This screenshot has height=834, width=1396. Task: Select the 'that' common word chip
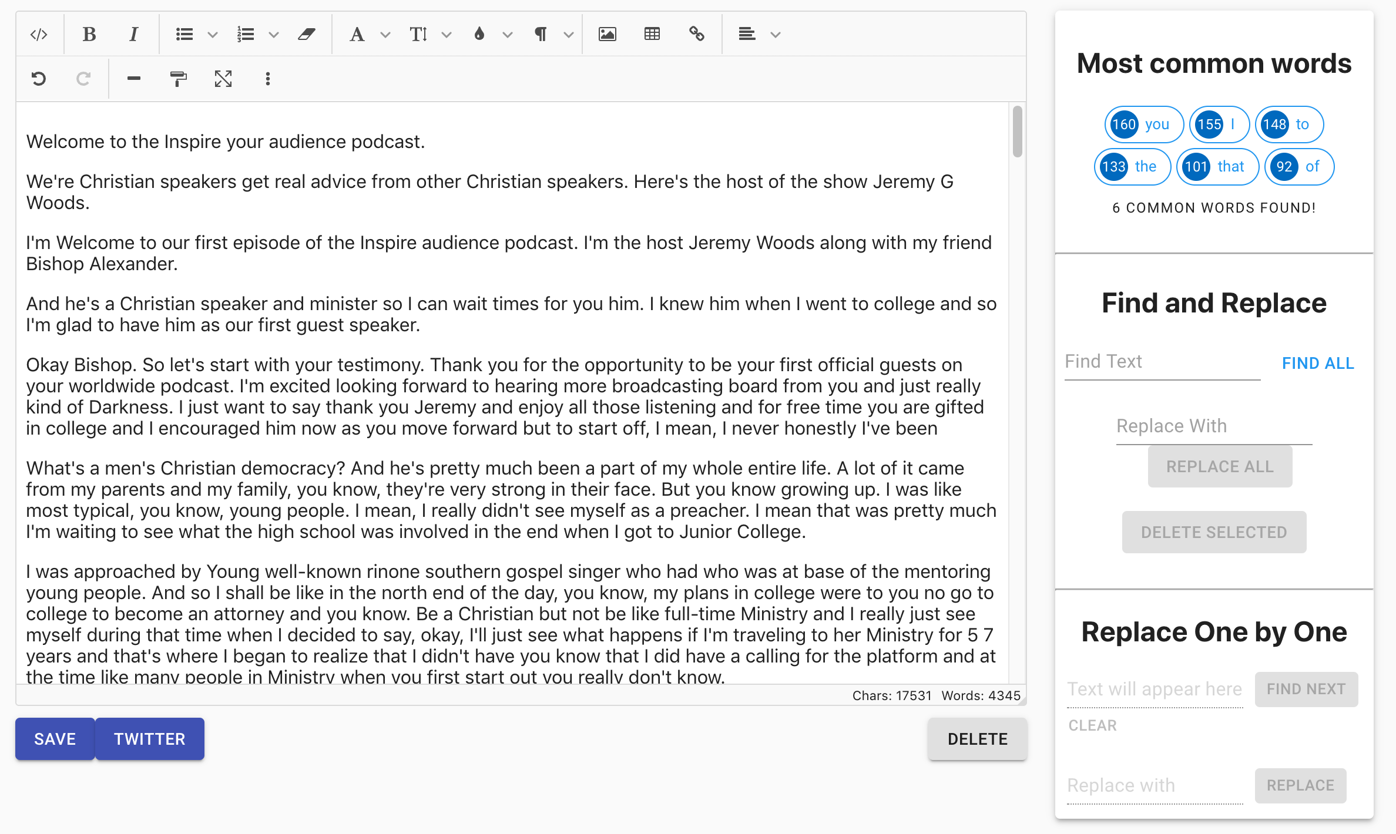click(1217, 167)
